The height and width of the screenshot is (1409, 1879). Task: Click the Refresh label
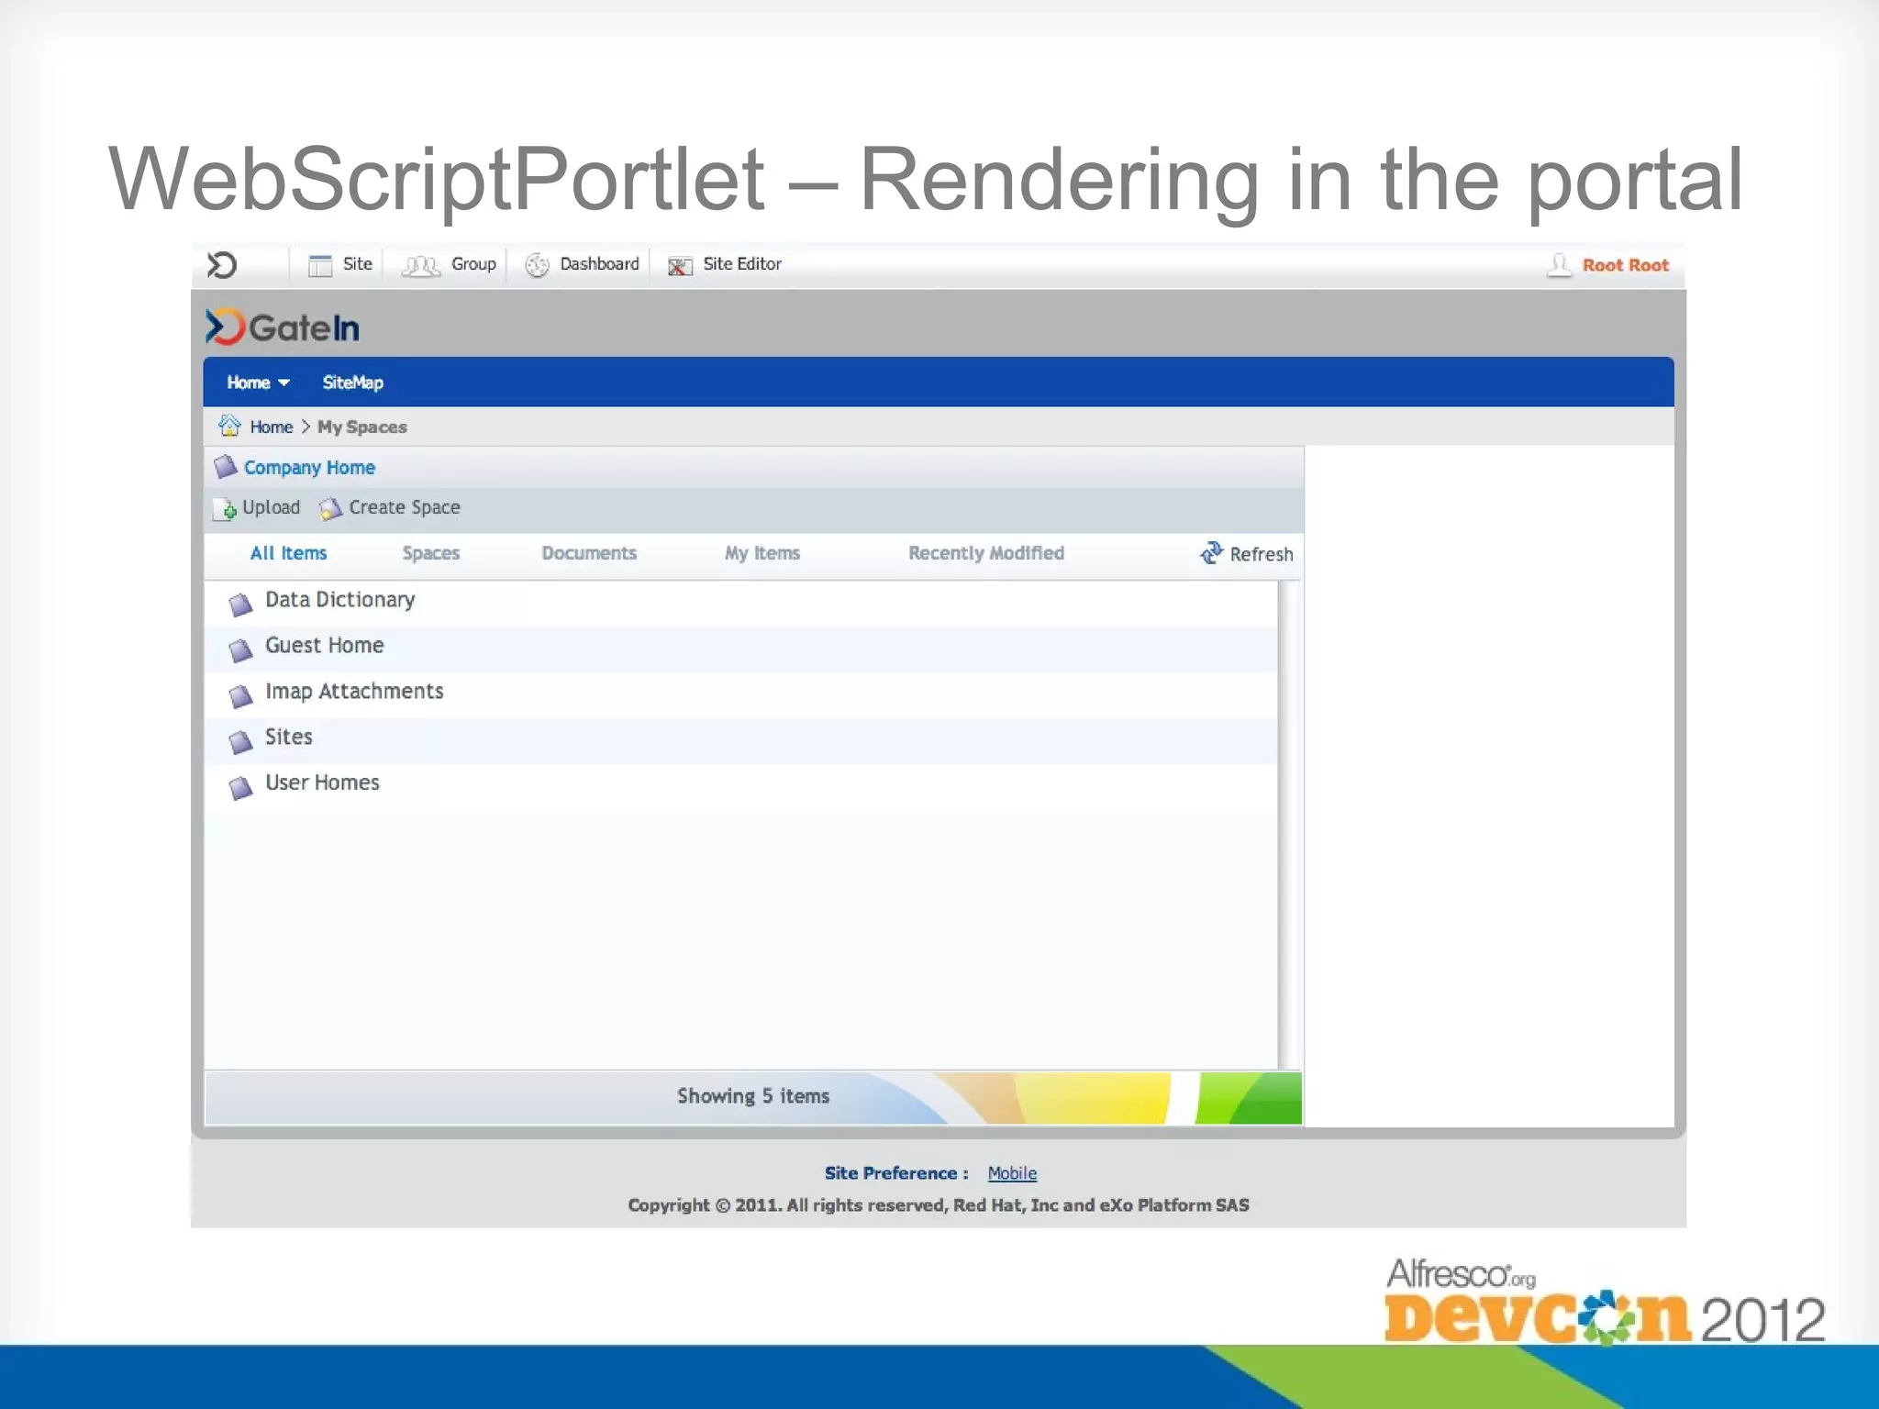tap(1261, 554)
